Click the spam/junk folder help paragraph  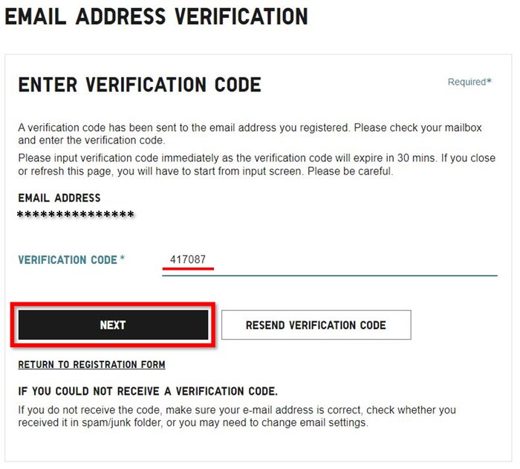coord(237,416)
